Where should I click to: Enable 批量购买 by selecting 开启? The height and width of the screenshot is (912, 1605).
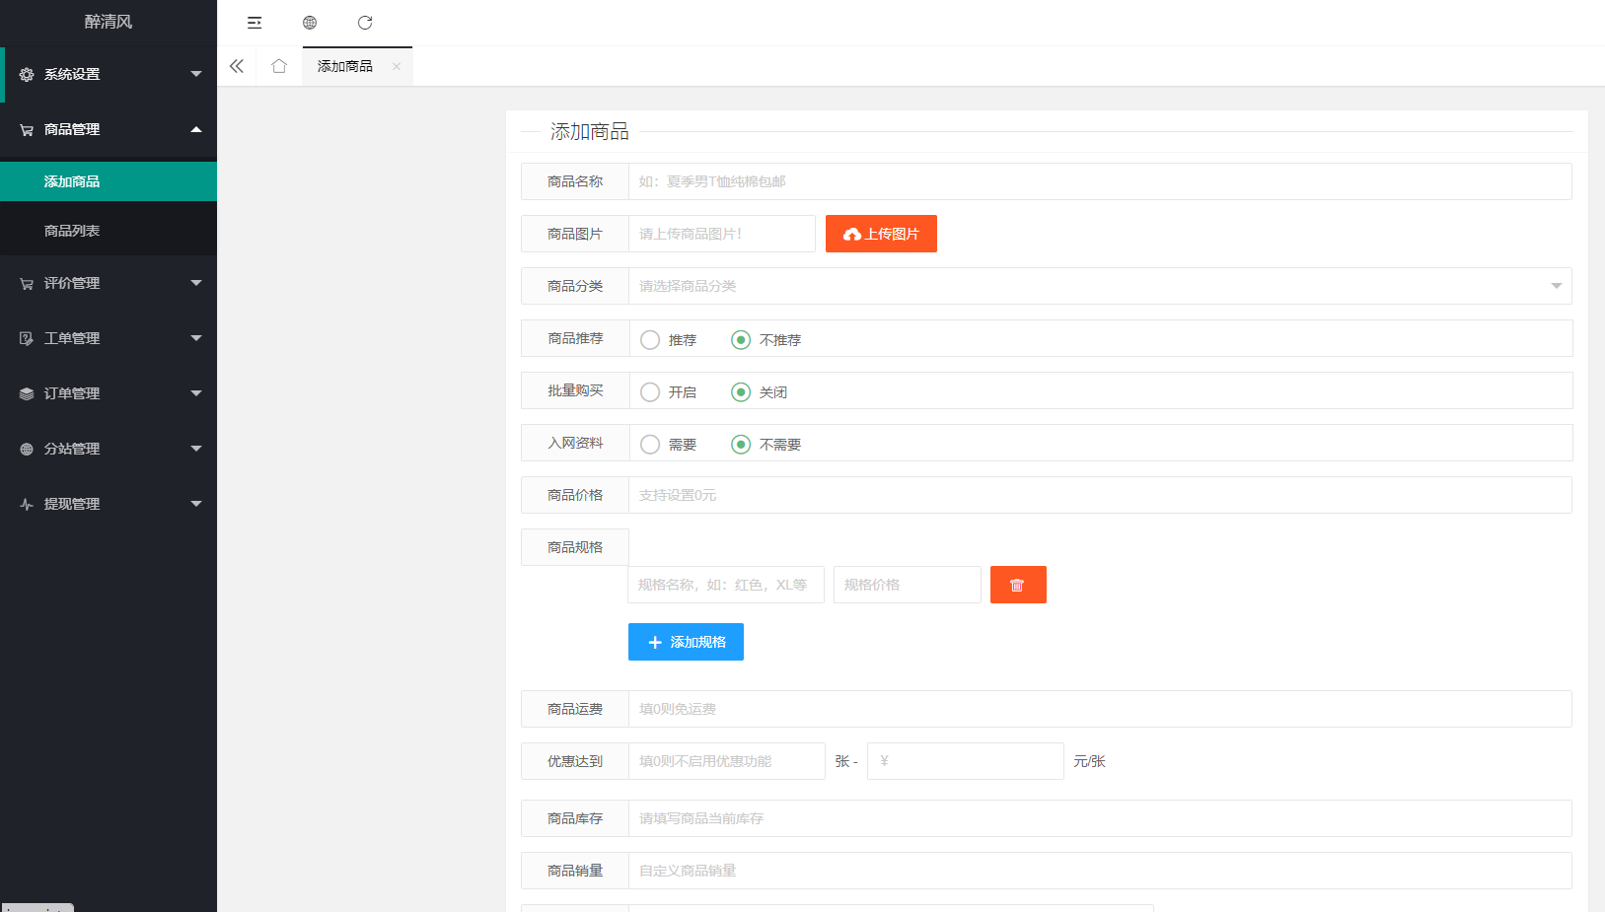650,391
